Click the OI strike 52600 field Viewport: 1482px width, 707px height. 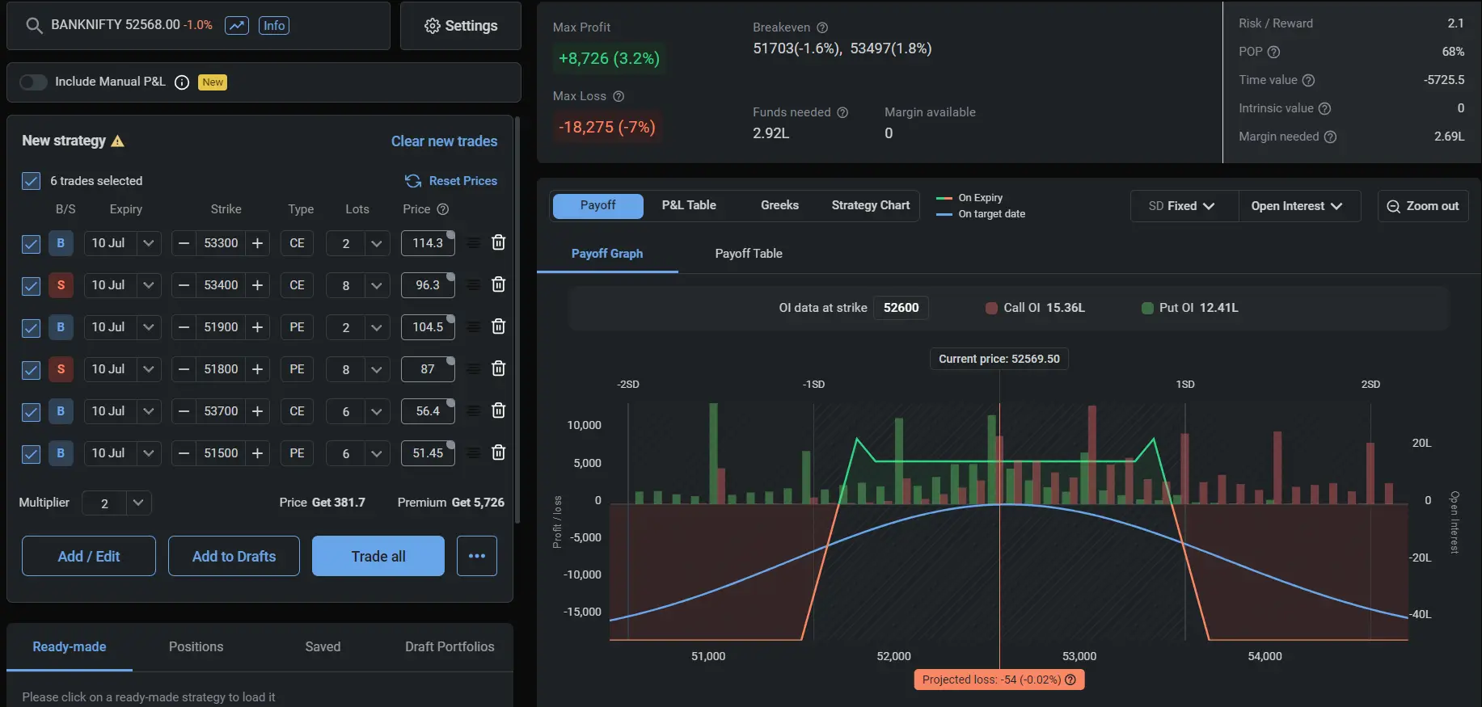pos(901,308)
